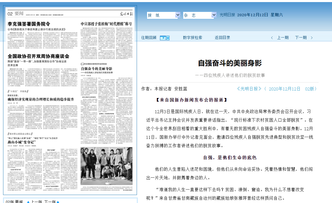Go to next issue via 下一期
332x203 pixels.
click(301, 38)
